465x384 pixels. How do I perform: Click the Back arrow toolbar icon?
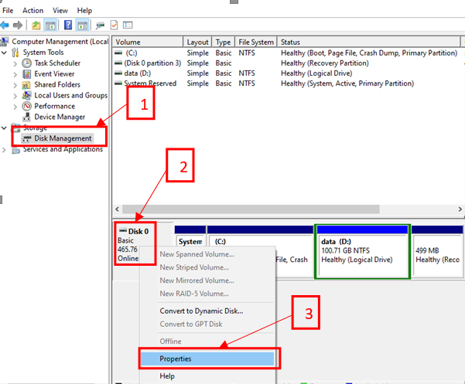pos(6,25)
